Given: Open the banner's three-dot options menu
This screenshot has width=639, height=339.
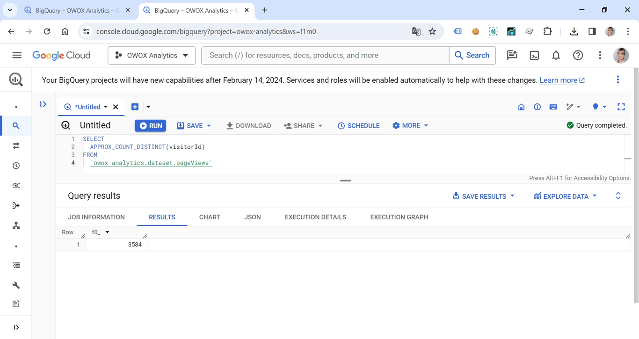Looking at the screenshot, I should 618,79.
